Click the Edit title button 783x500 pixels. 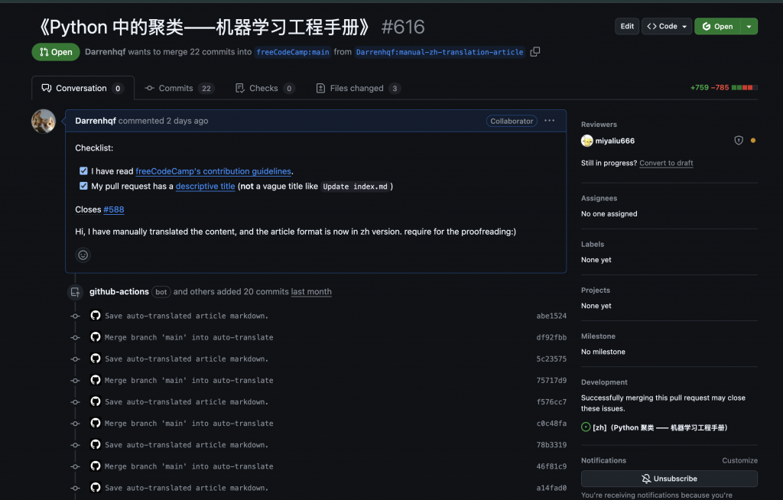[x=627, y=27]
